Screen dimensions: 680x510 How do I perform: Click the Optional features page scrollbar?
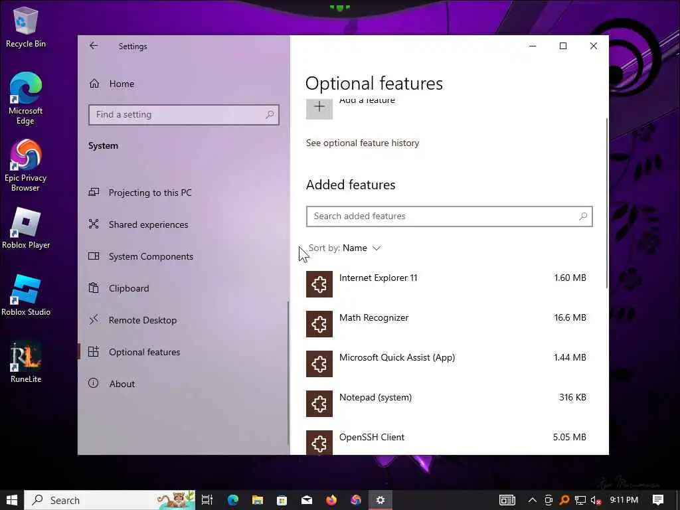607,203
